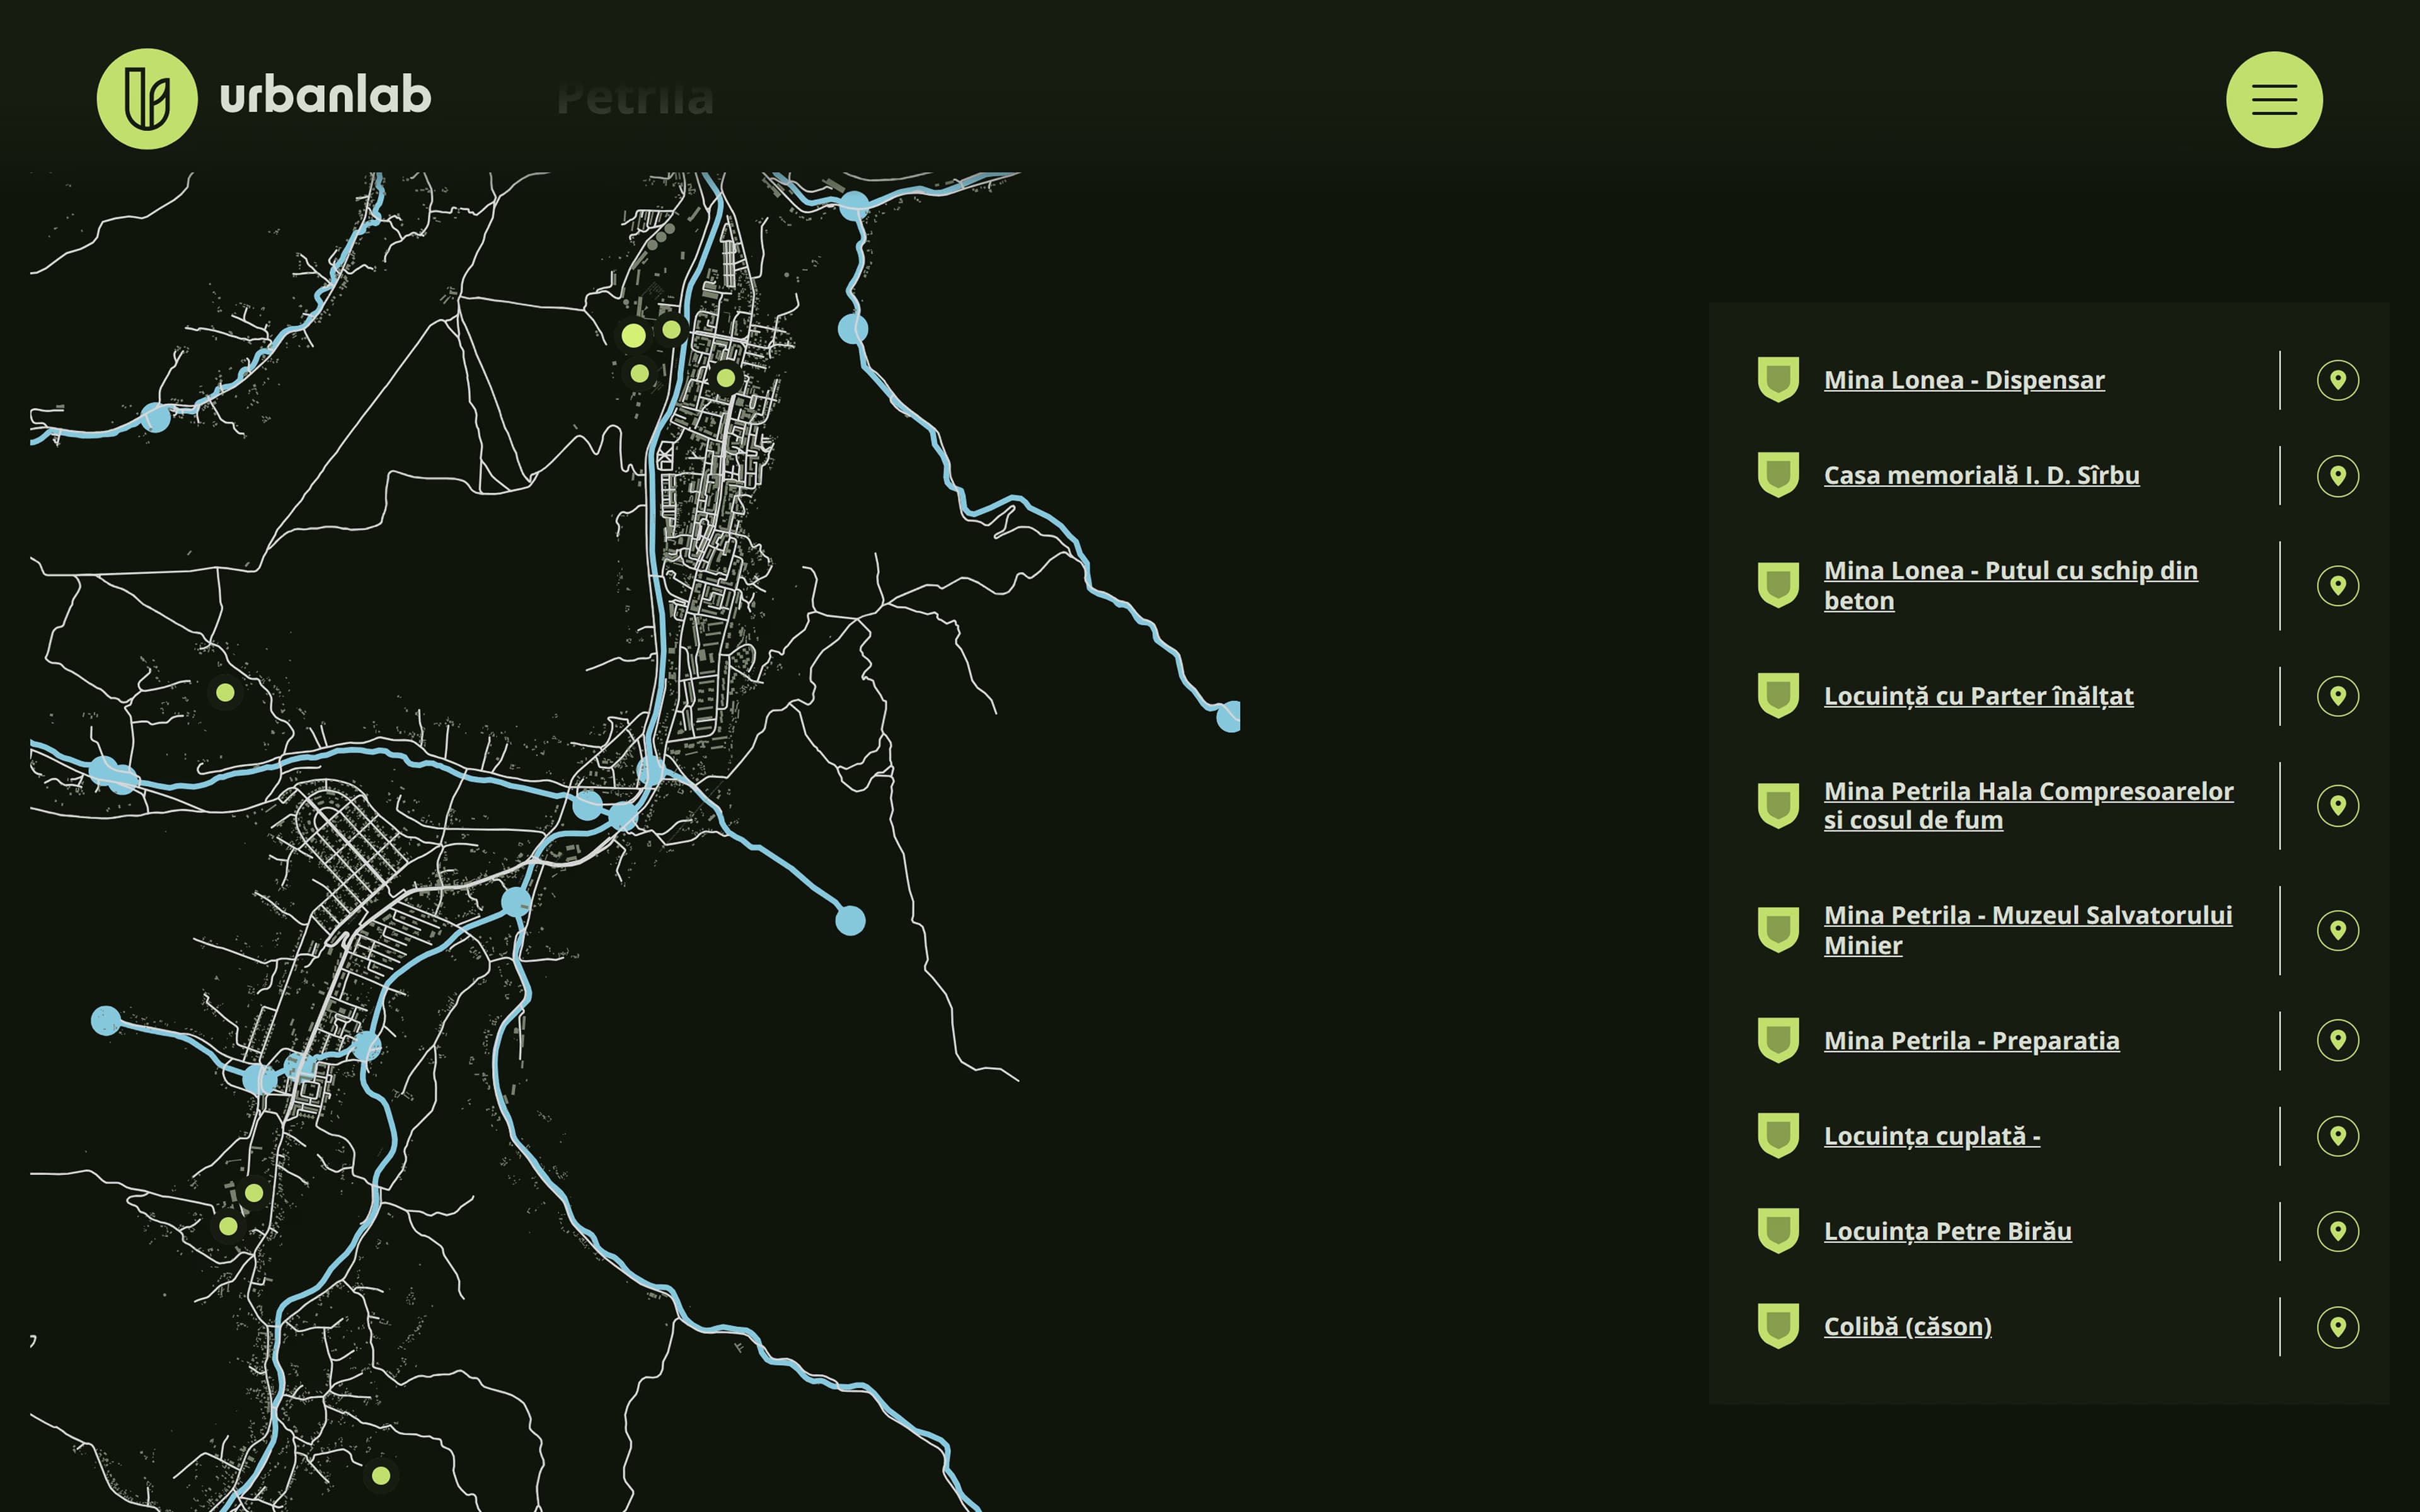
Task: Click shield icon beside Casa memorială I. D. Sîrbu
Action: [1778, 475]
